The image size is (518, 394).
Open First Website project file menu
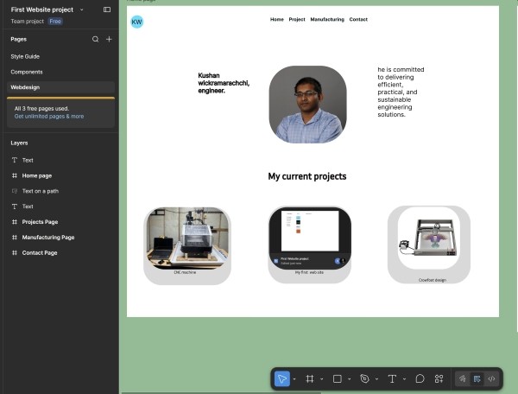(x=47, y=10)
